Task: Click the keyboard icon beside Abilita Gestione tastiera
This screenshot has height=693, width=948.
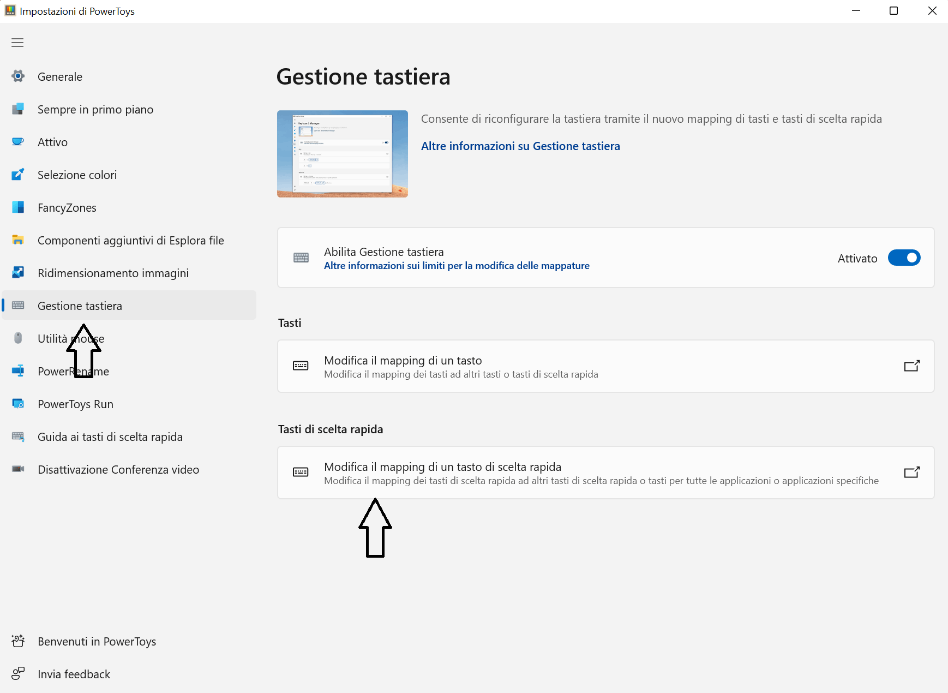Action: [301, 258]
